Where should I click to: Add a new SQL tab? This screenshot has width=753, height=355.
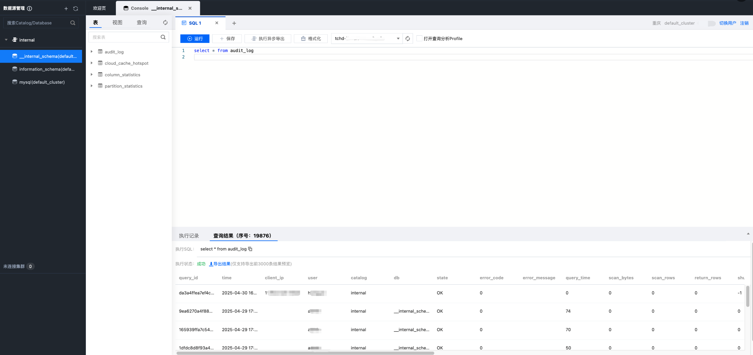pyautogui.click(x=234, y=23)
